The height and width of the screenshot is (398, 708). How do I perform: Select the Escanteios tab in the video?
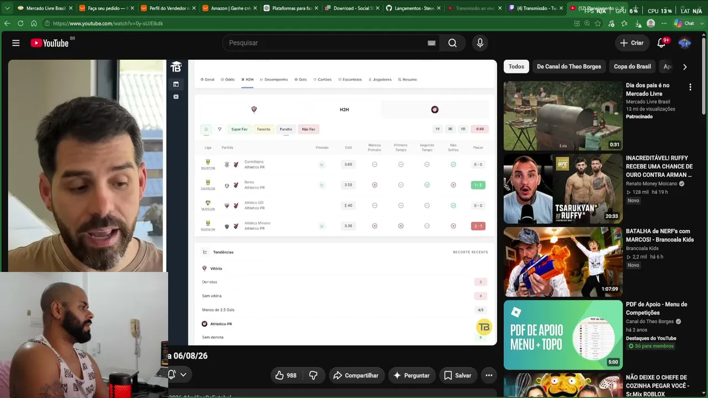(350, 80)
